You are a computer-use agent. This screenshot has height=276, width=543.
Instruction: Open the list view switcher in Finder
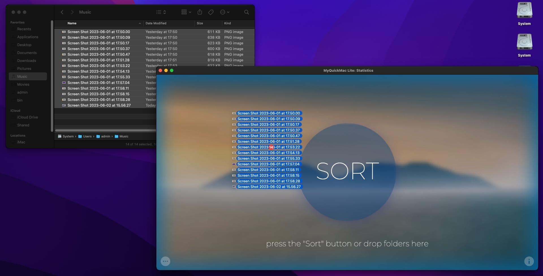[161, 12]
